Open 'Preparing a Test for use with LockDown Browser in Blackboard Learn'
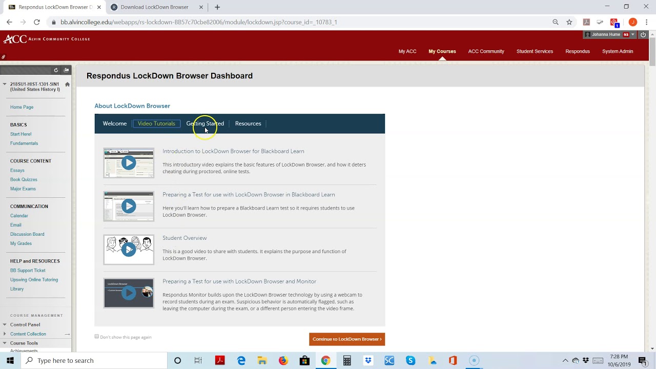656x369 pixels. tap(249, 195)
